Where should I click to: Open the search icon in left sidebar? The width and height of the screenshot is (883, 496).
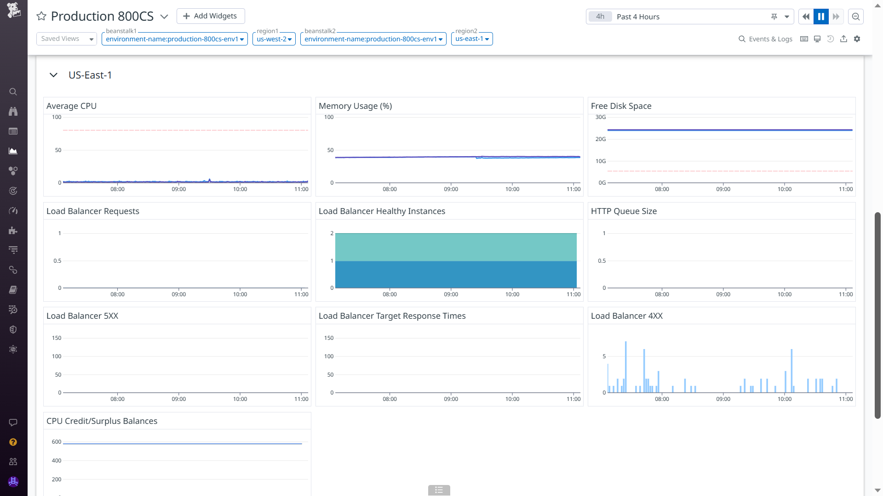(x=13, y=92)
